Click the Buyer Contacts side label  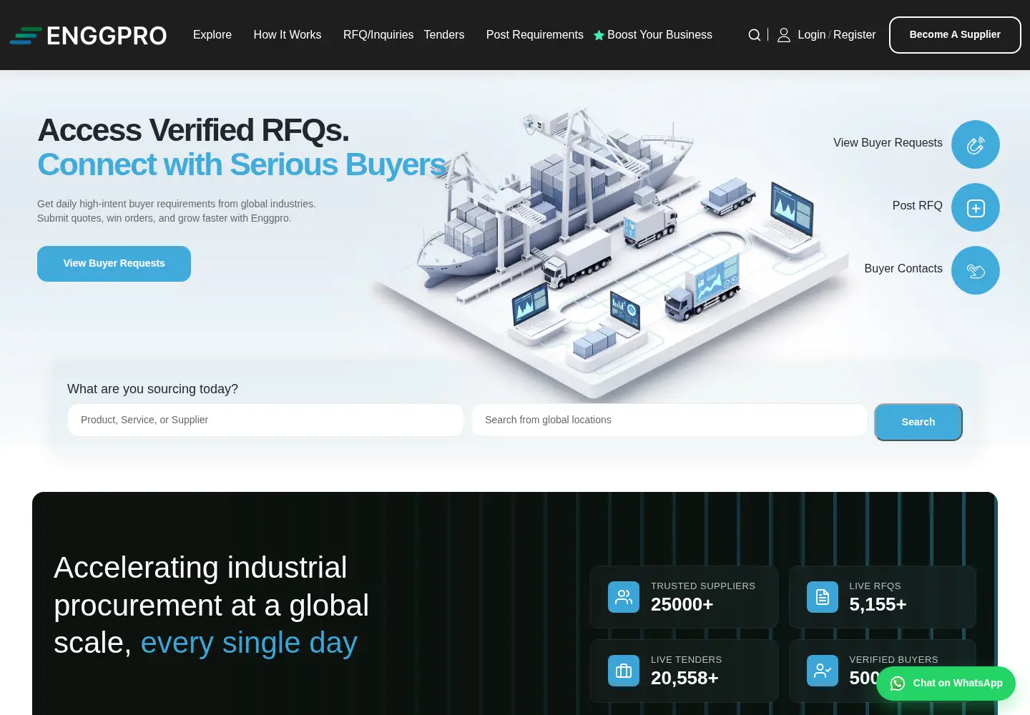903,269
